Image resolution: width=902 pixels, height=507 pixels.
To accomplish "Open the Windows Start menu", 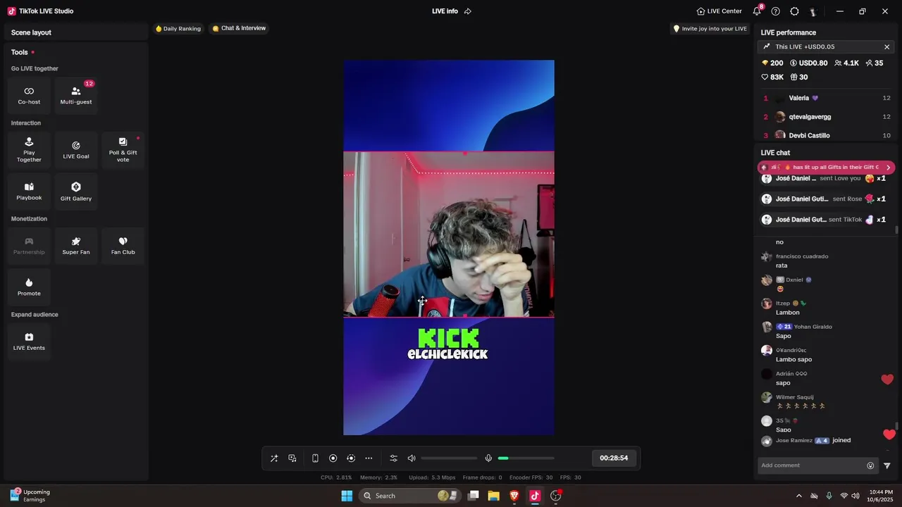I will (347, 496).
